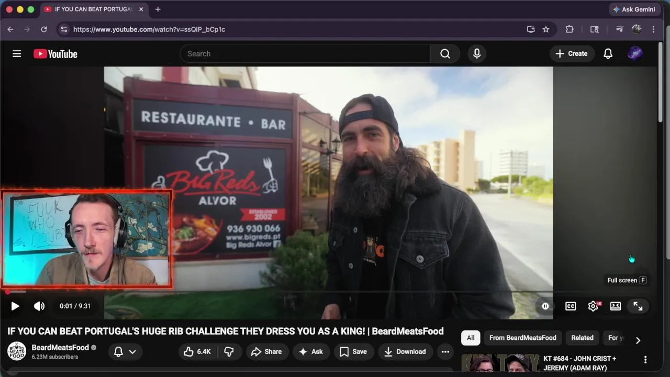Bookmark this page with the star
This screenshot has width=670, height=377.
(x=546, y=29)
